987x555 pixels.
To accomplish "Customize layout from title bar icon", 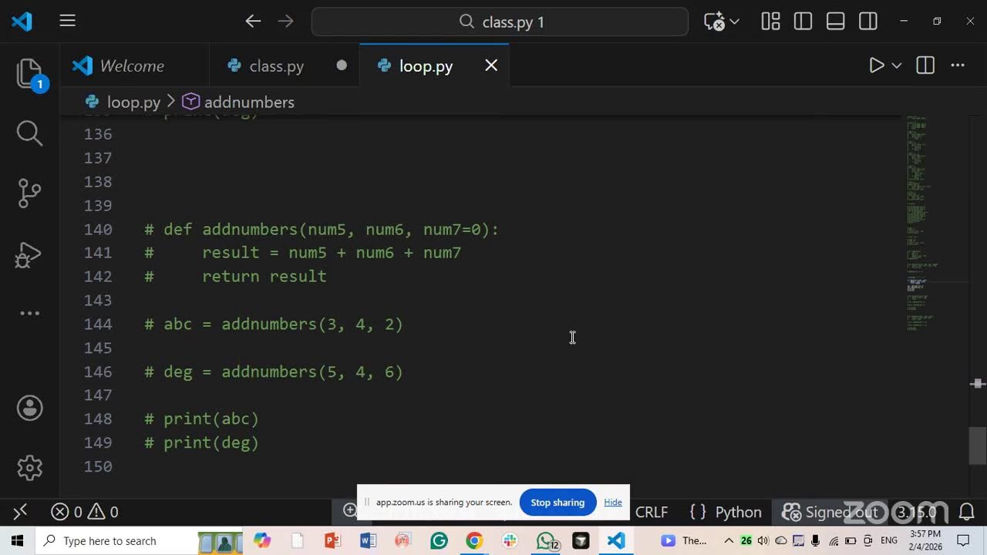I will 770,22.
